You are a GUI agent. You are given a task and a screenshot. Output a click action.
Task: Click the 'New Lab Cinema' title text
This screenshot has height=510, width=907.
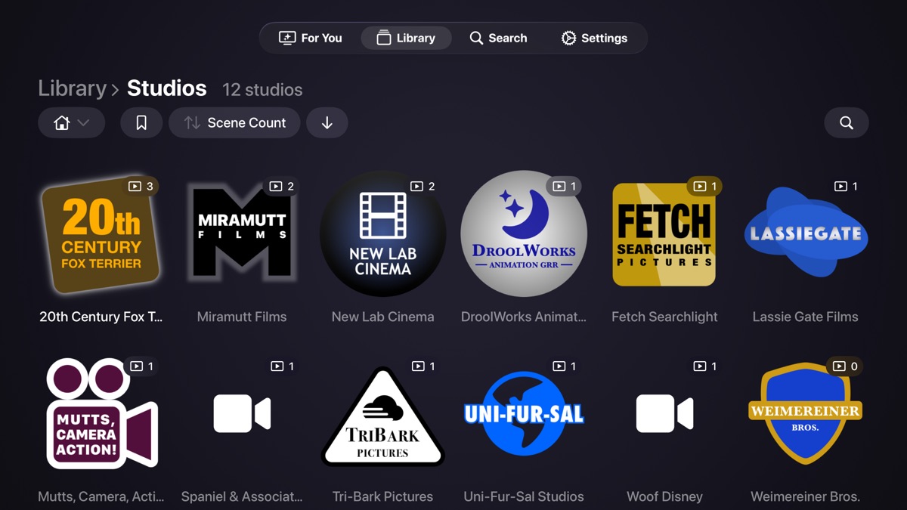[x=382, y=317]
